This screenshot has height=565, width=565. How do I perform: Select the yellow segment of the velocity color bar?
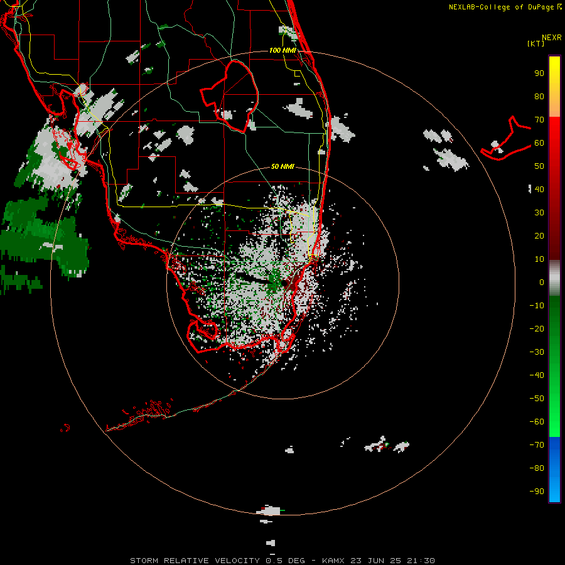pos(554,77)
